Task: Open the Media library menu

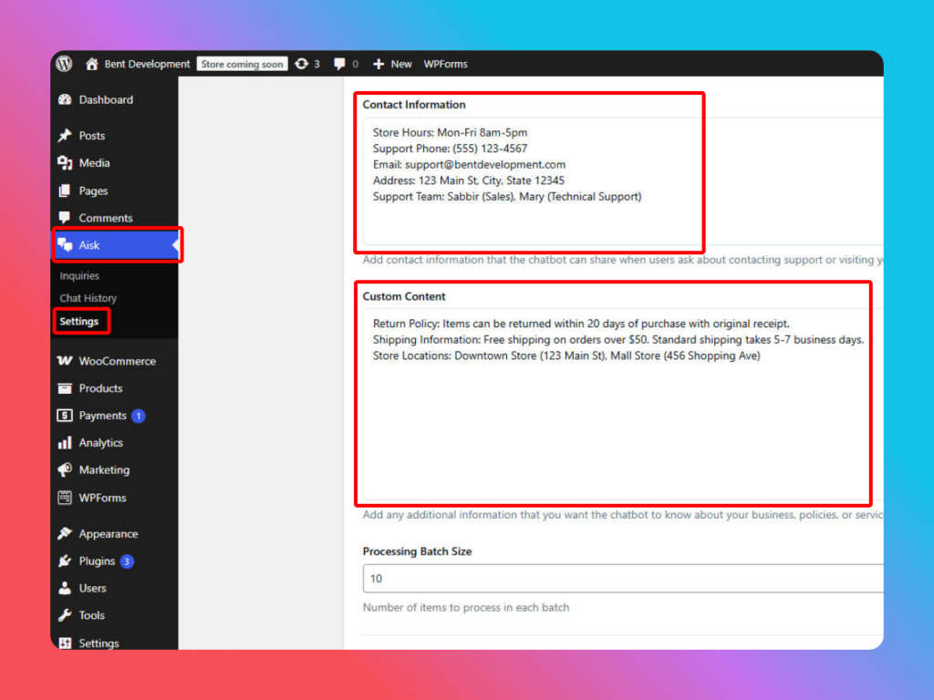Action: pos(94,163)
